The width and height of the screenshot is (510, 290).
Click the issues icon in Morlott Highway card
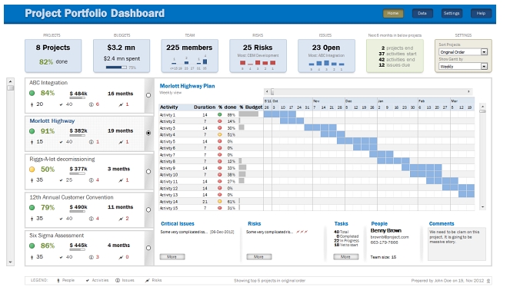tap(92, 142)
